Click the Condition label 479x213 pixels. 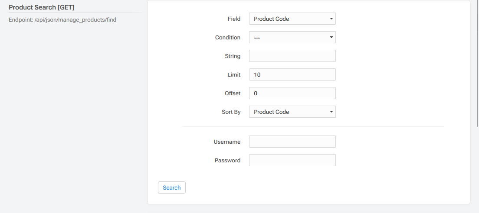click(x=228, y=38)
